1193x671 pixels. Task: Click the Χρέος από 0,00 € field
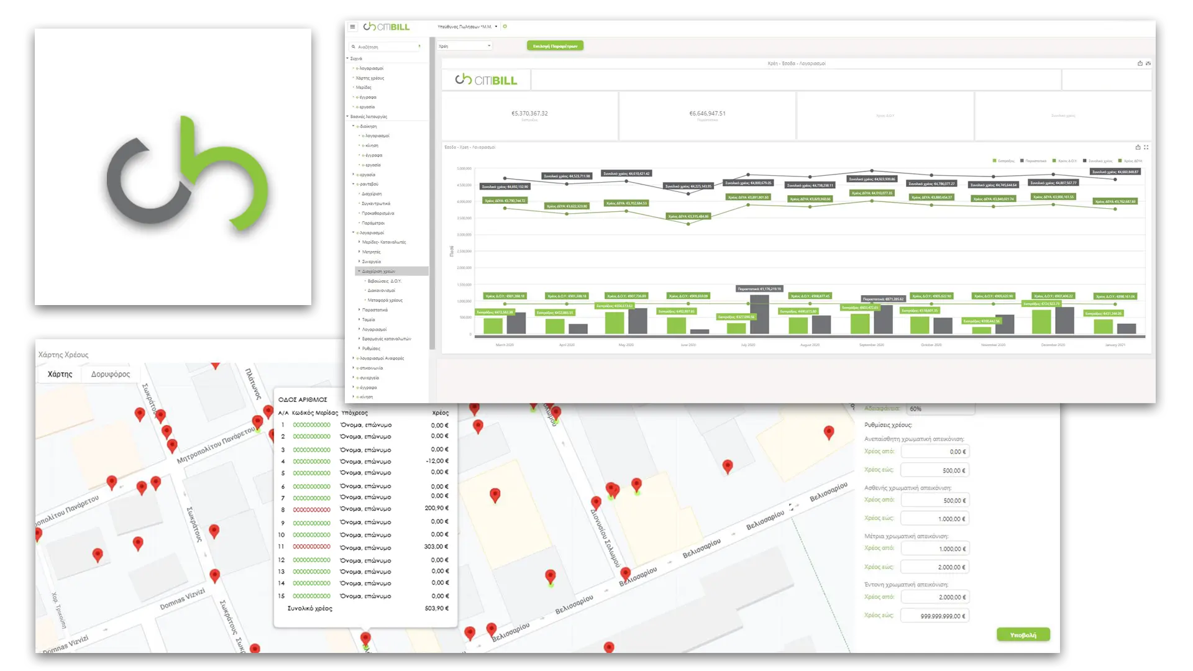pyautogui.click(x=935, y=452)
